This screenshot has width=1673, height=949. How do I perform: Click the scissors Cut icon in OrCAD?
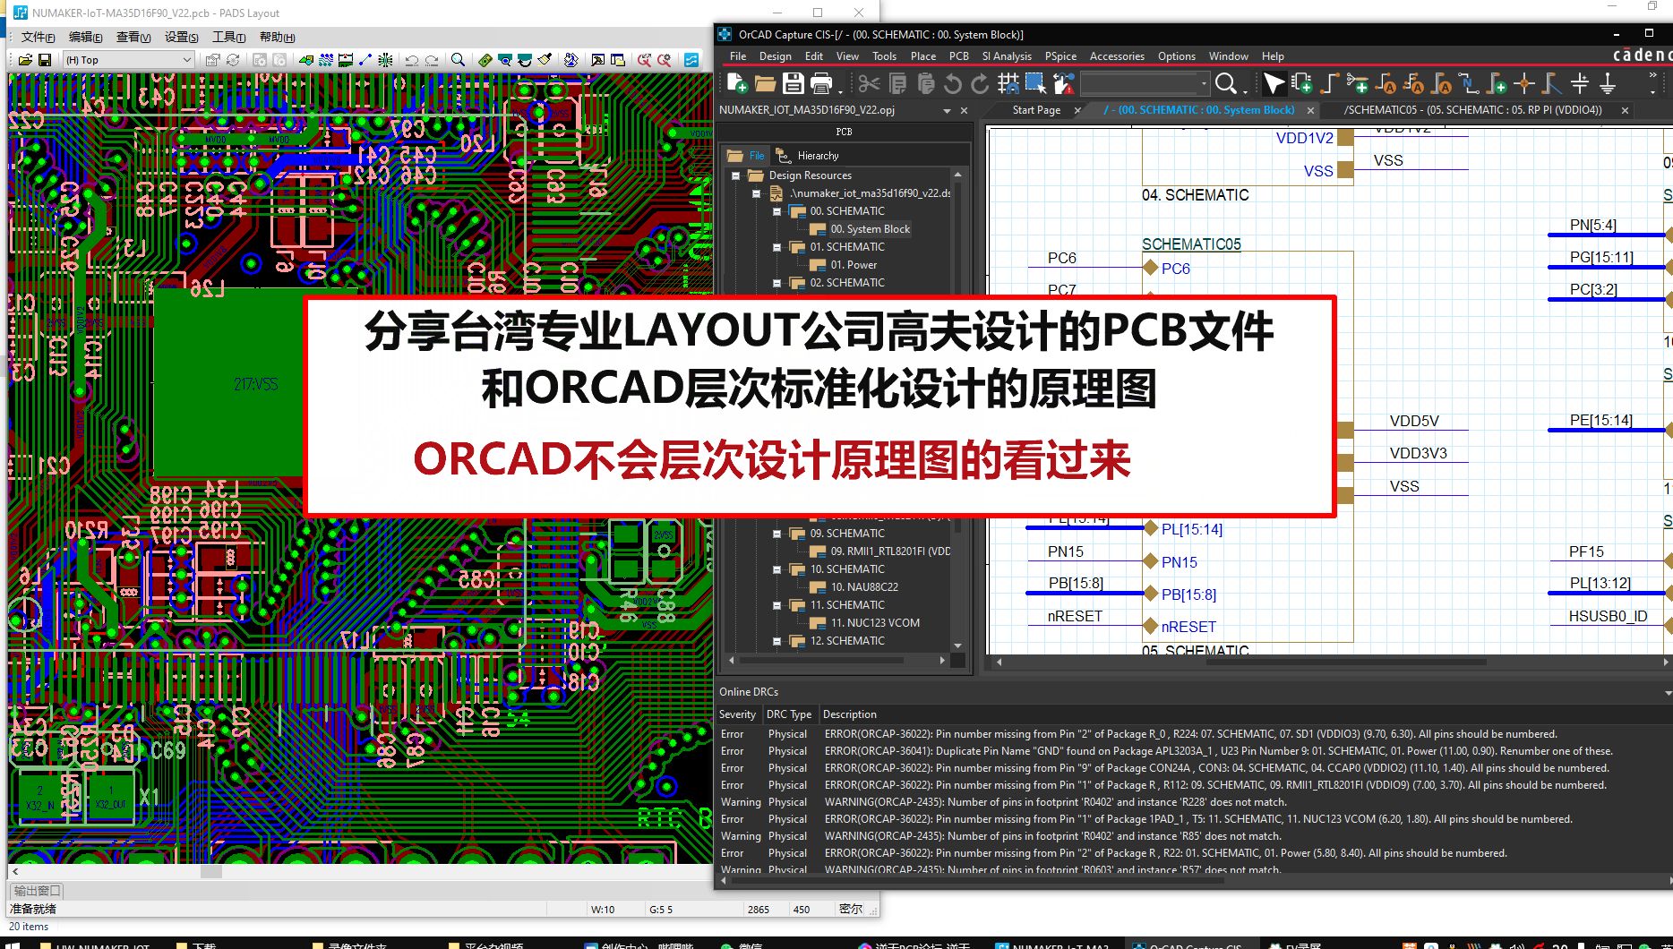[870, 83]
